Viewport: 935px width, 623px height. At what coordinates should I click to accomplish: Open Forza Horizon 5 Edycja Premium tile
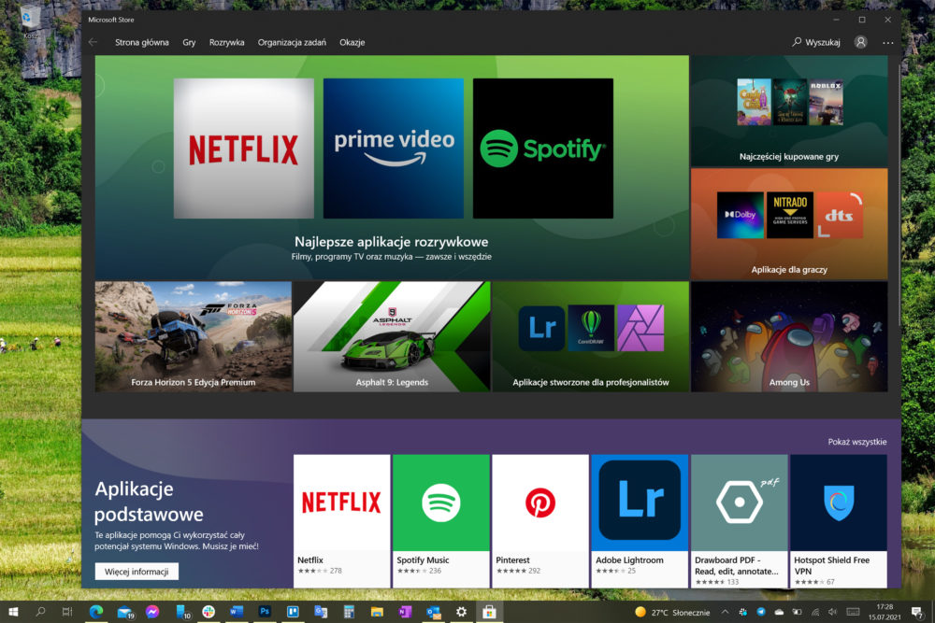[194, 336]
